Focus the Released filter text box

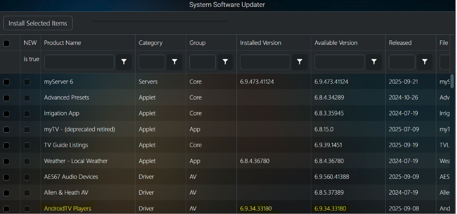[402, 62]
